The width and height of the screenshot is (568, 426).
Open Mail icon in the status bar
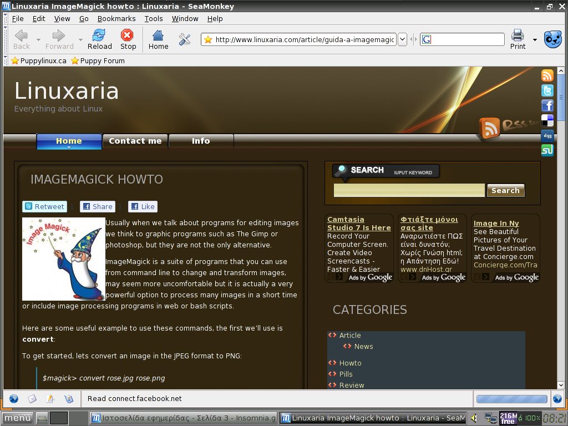click(x=32, y=399)
